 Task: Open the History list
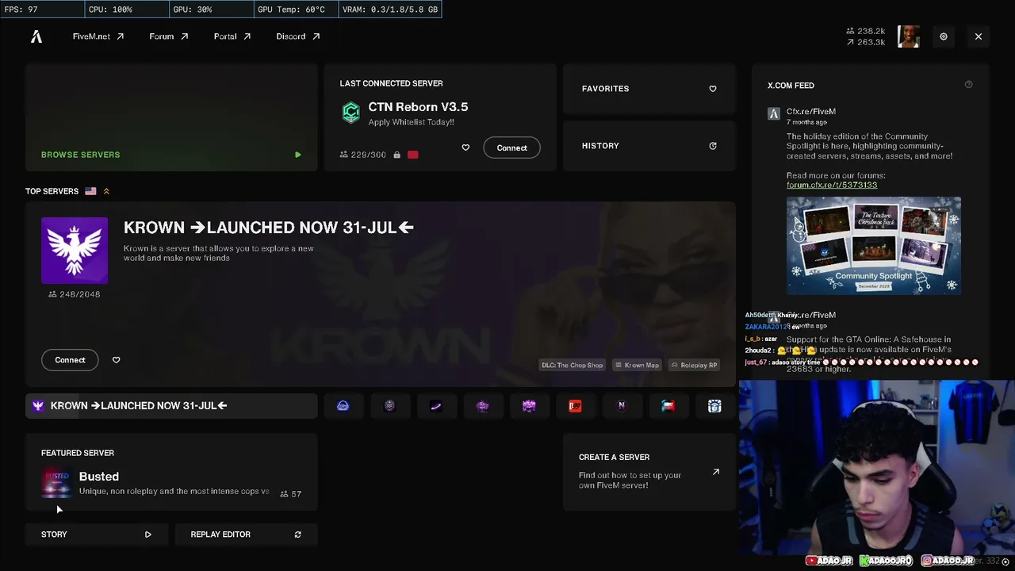point(649,146)
